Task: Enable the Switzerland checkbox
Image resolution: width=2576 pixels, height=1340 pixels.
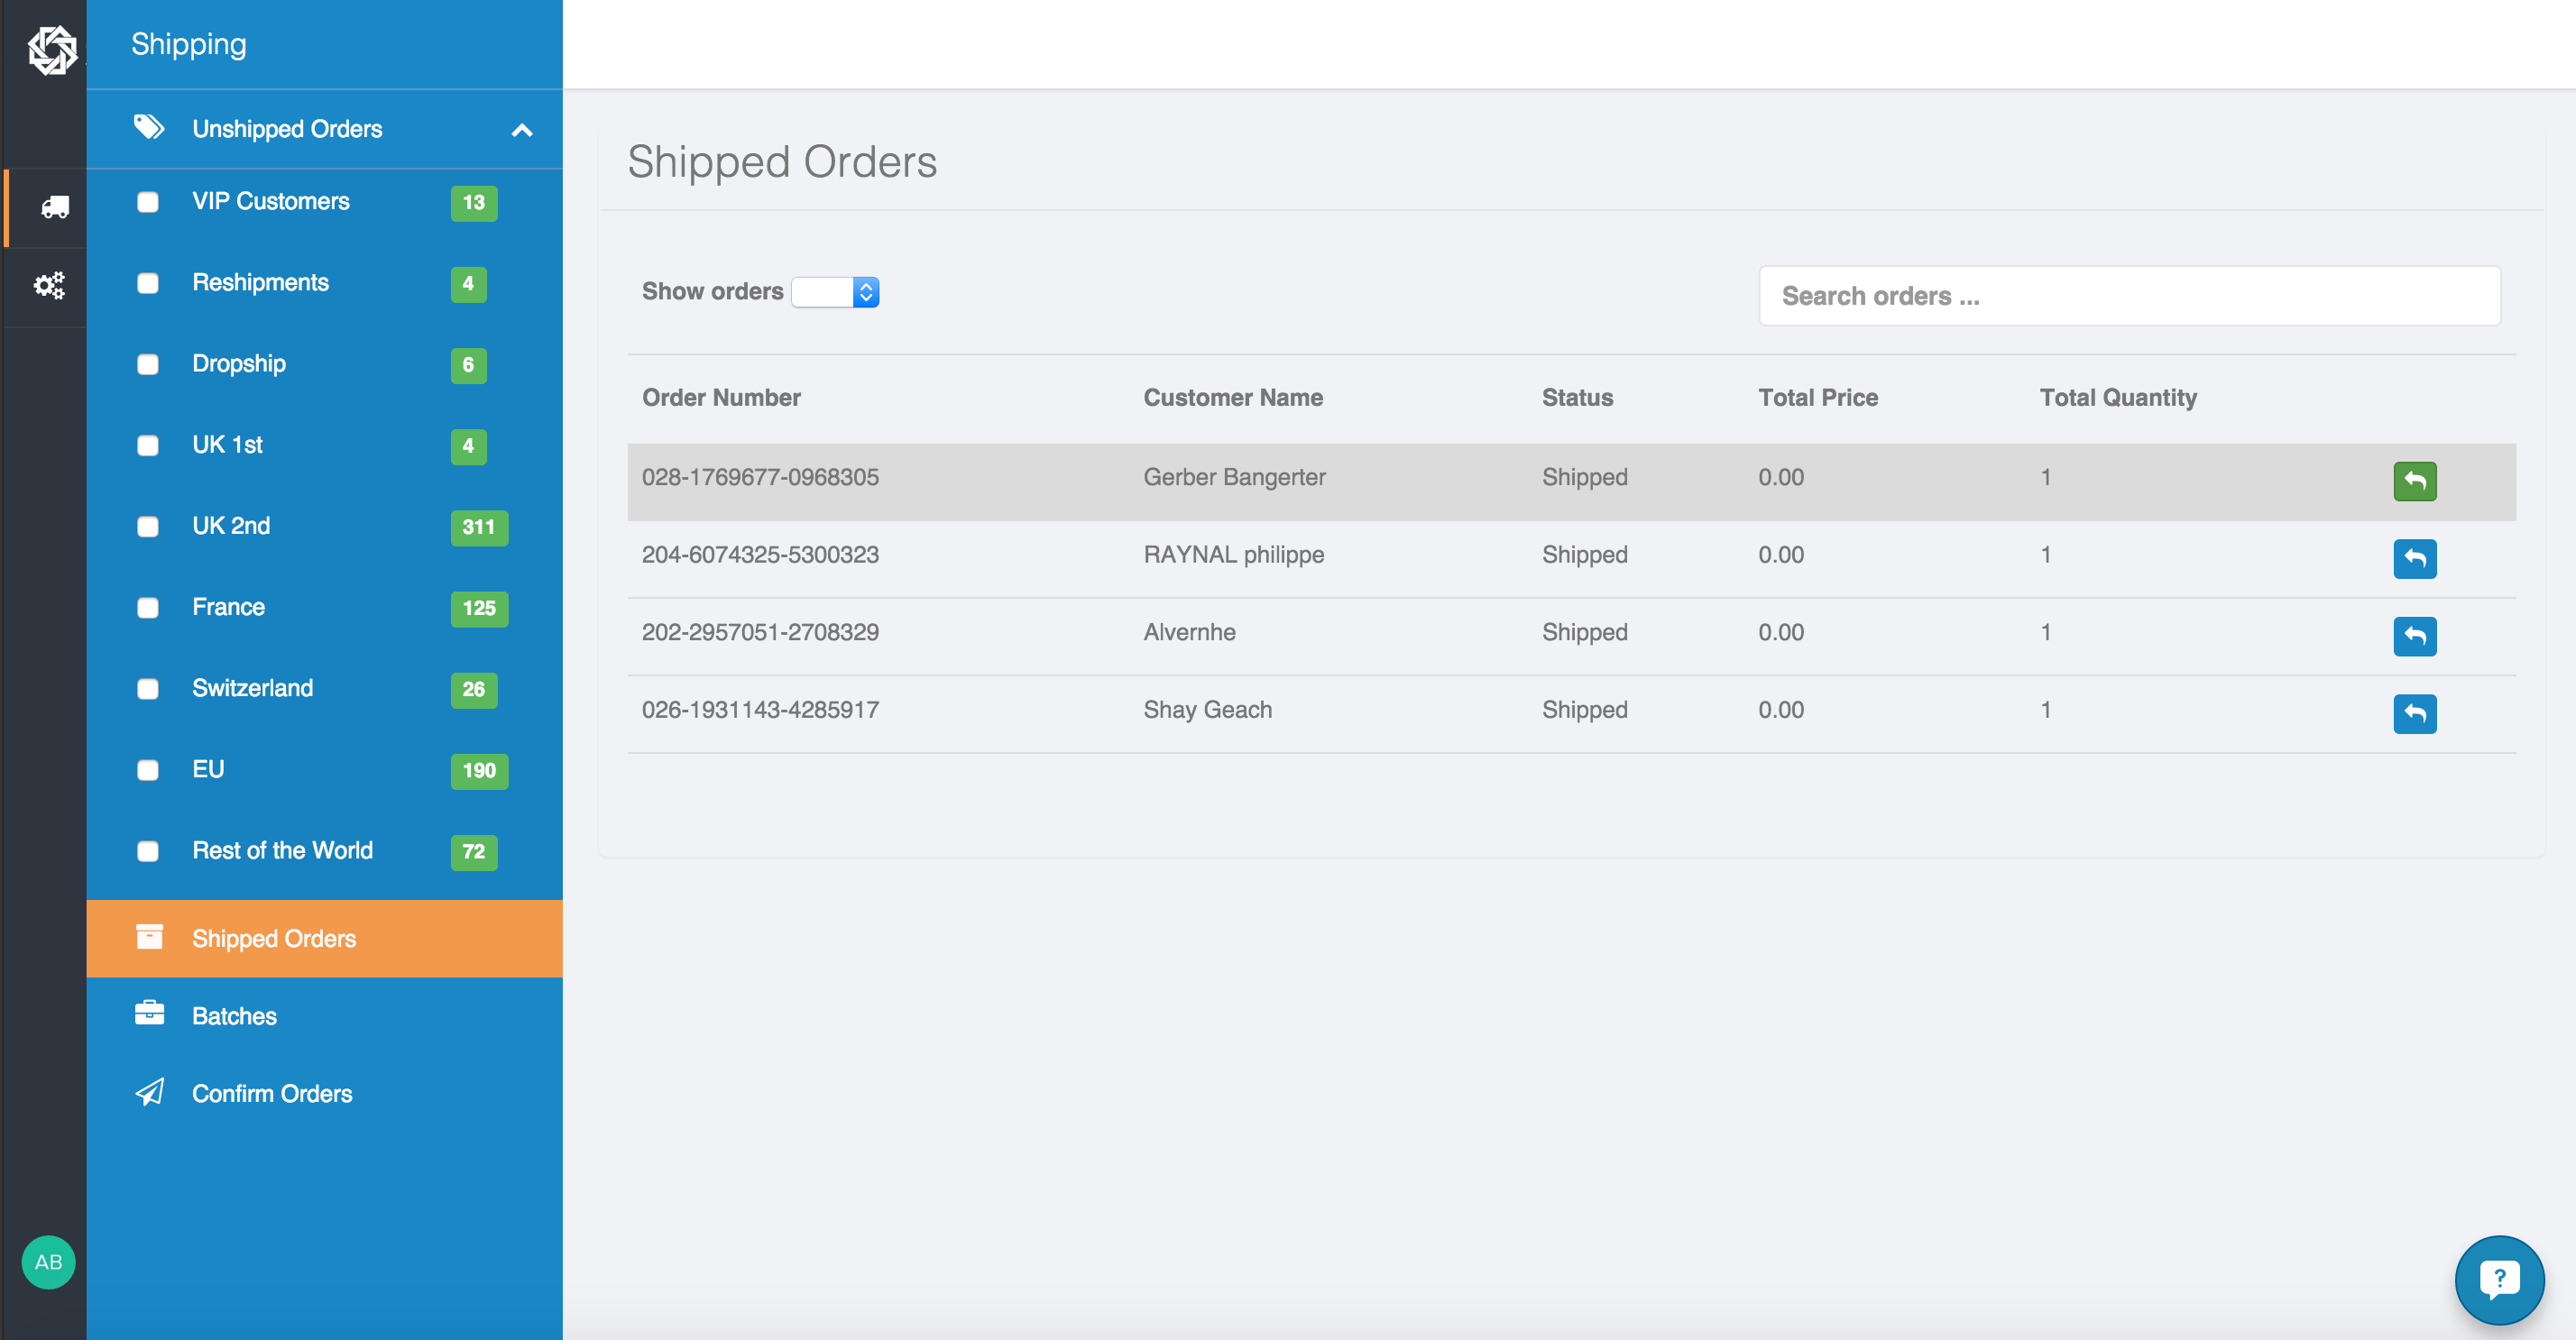Action: pos(148,689)
